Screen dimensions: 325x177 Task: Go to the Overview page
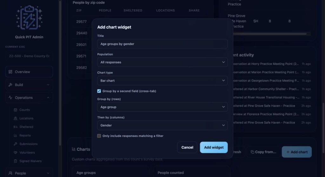(29, 72)
